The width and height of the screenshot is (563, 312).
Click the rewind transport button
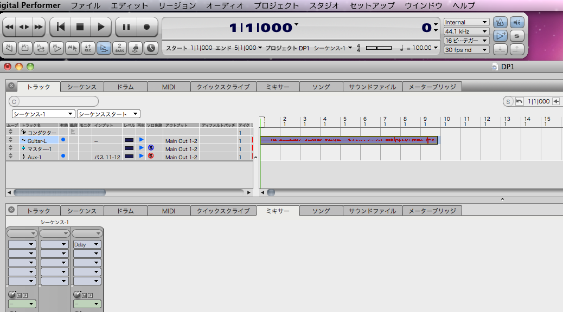(x=9, y=27)
